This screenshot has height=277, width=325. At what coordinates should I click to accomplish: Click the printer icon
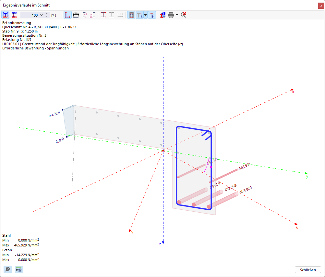pos(171,15)
